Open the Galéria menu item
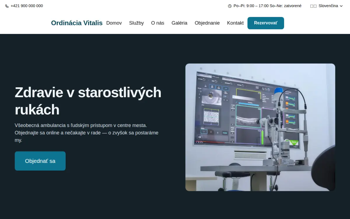350x219 pixels. tap(179, 23)
